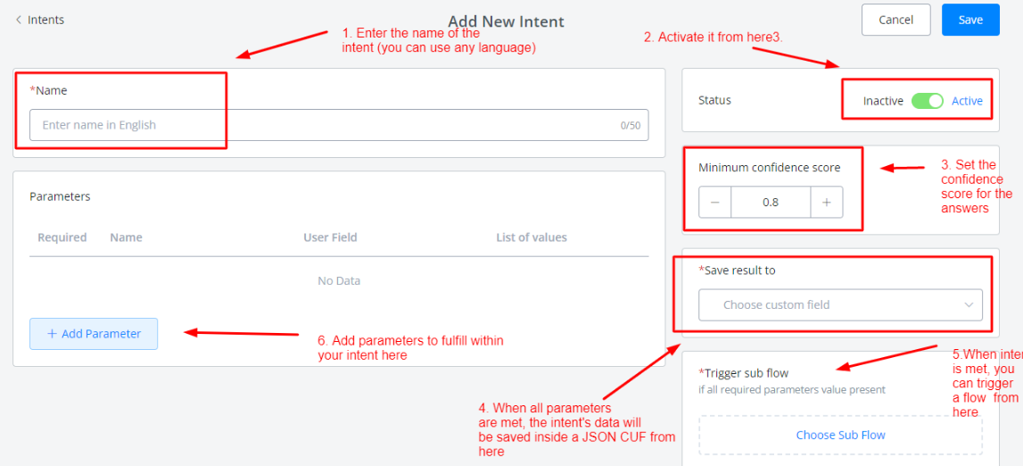Click the Required column header
This screenshot has height=466, width=1023.
[62, 237]
